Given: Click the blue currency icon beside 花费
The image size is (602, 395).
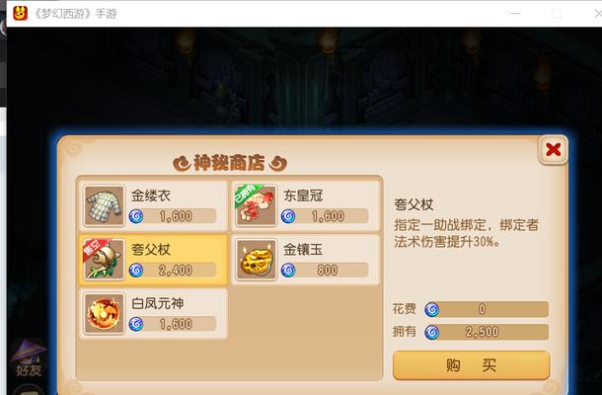Looking at the screenshot, I should click(x=432, y=309).
